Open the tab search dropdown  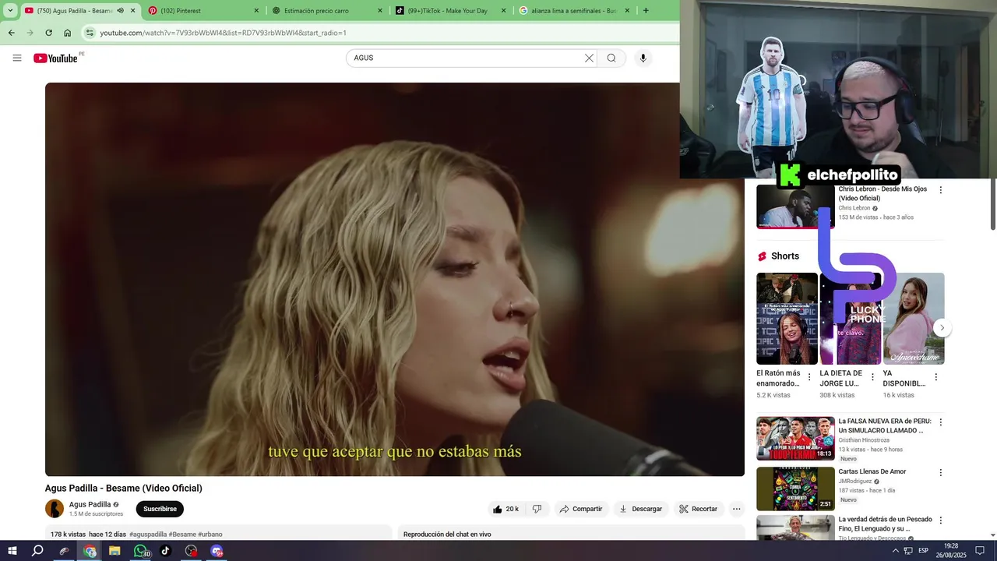10,11
